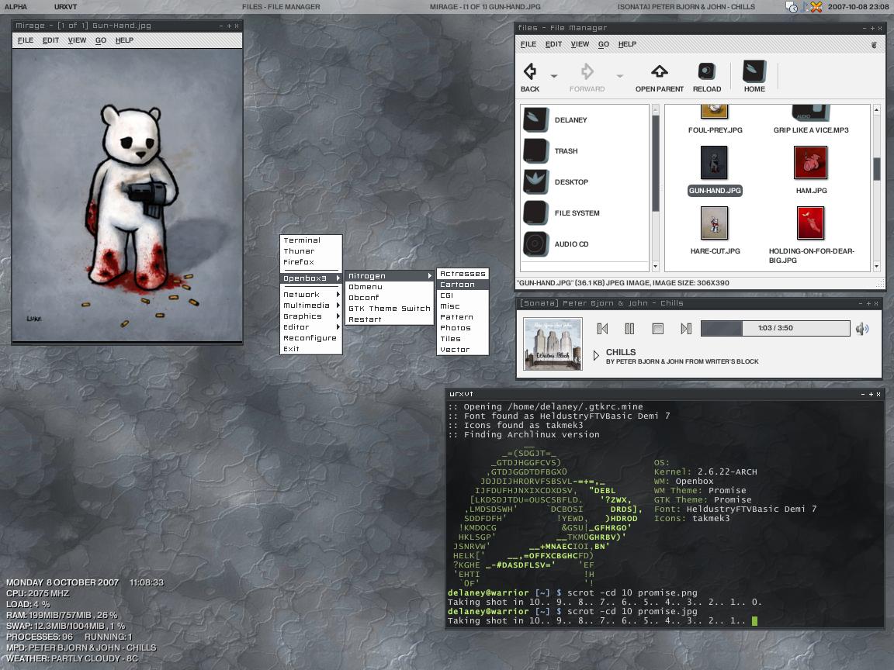The image size is (894, 670).
Task: Pick Actresses wallpaper category
Action: pyautogui.click(x=463, y=274)
